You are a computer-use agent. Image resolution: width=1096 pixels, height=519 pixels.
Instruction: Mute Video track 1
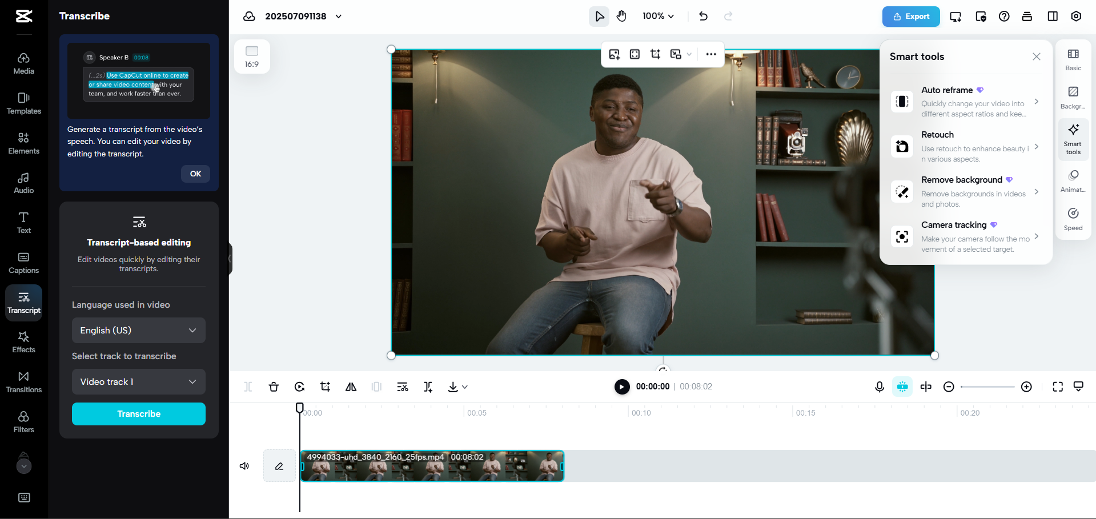[244, 466]
